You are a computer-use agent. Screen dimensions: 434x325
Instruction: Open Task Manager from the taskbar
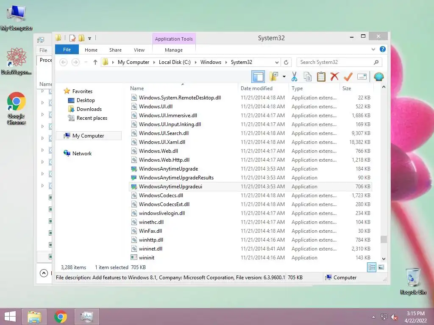click(x=86, y=317)
